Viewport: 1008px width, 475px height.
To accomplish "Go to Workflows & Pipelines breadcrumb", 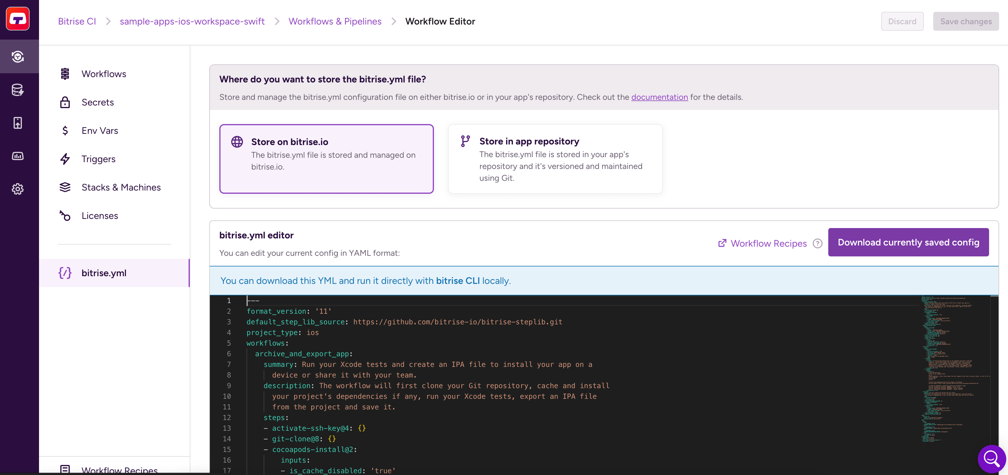I will (x=335, y=21).
